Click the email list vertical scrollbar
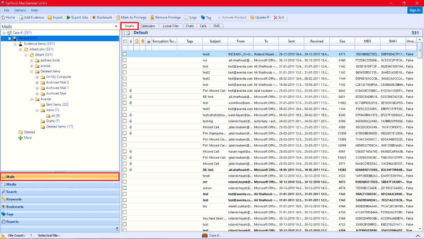The image size is (424, 239). (420, 134)
